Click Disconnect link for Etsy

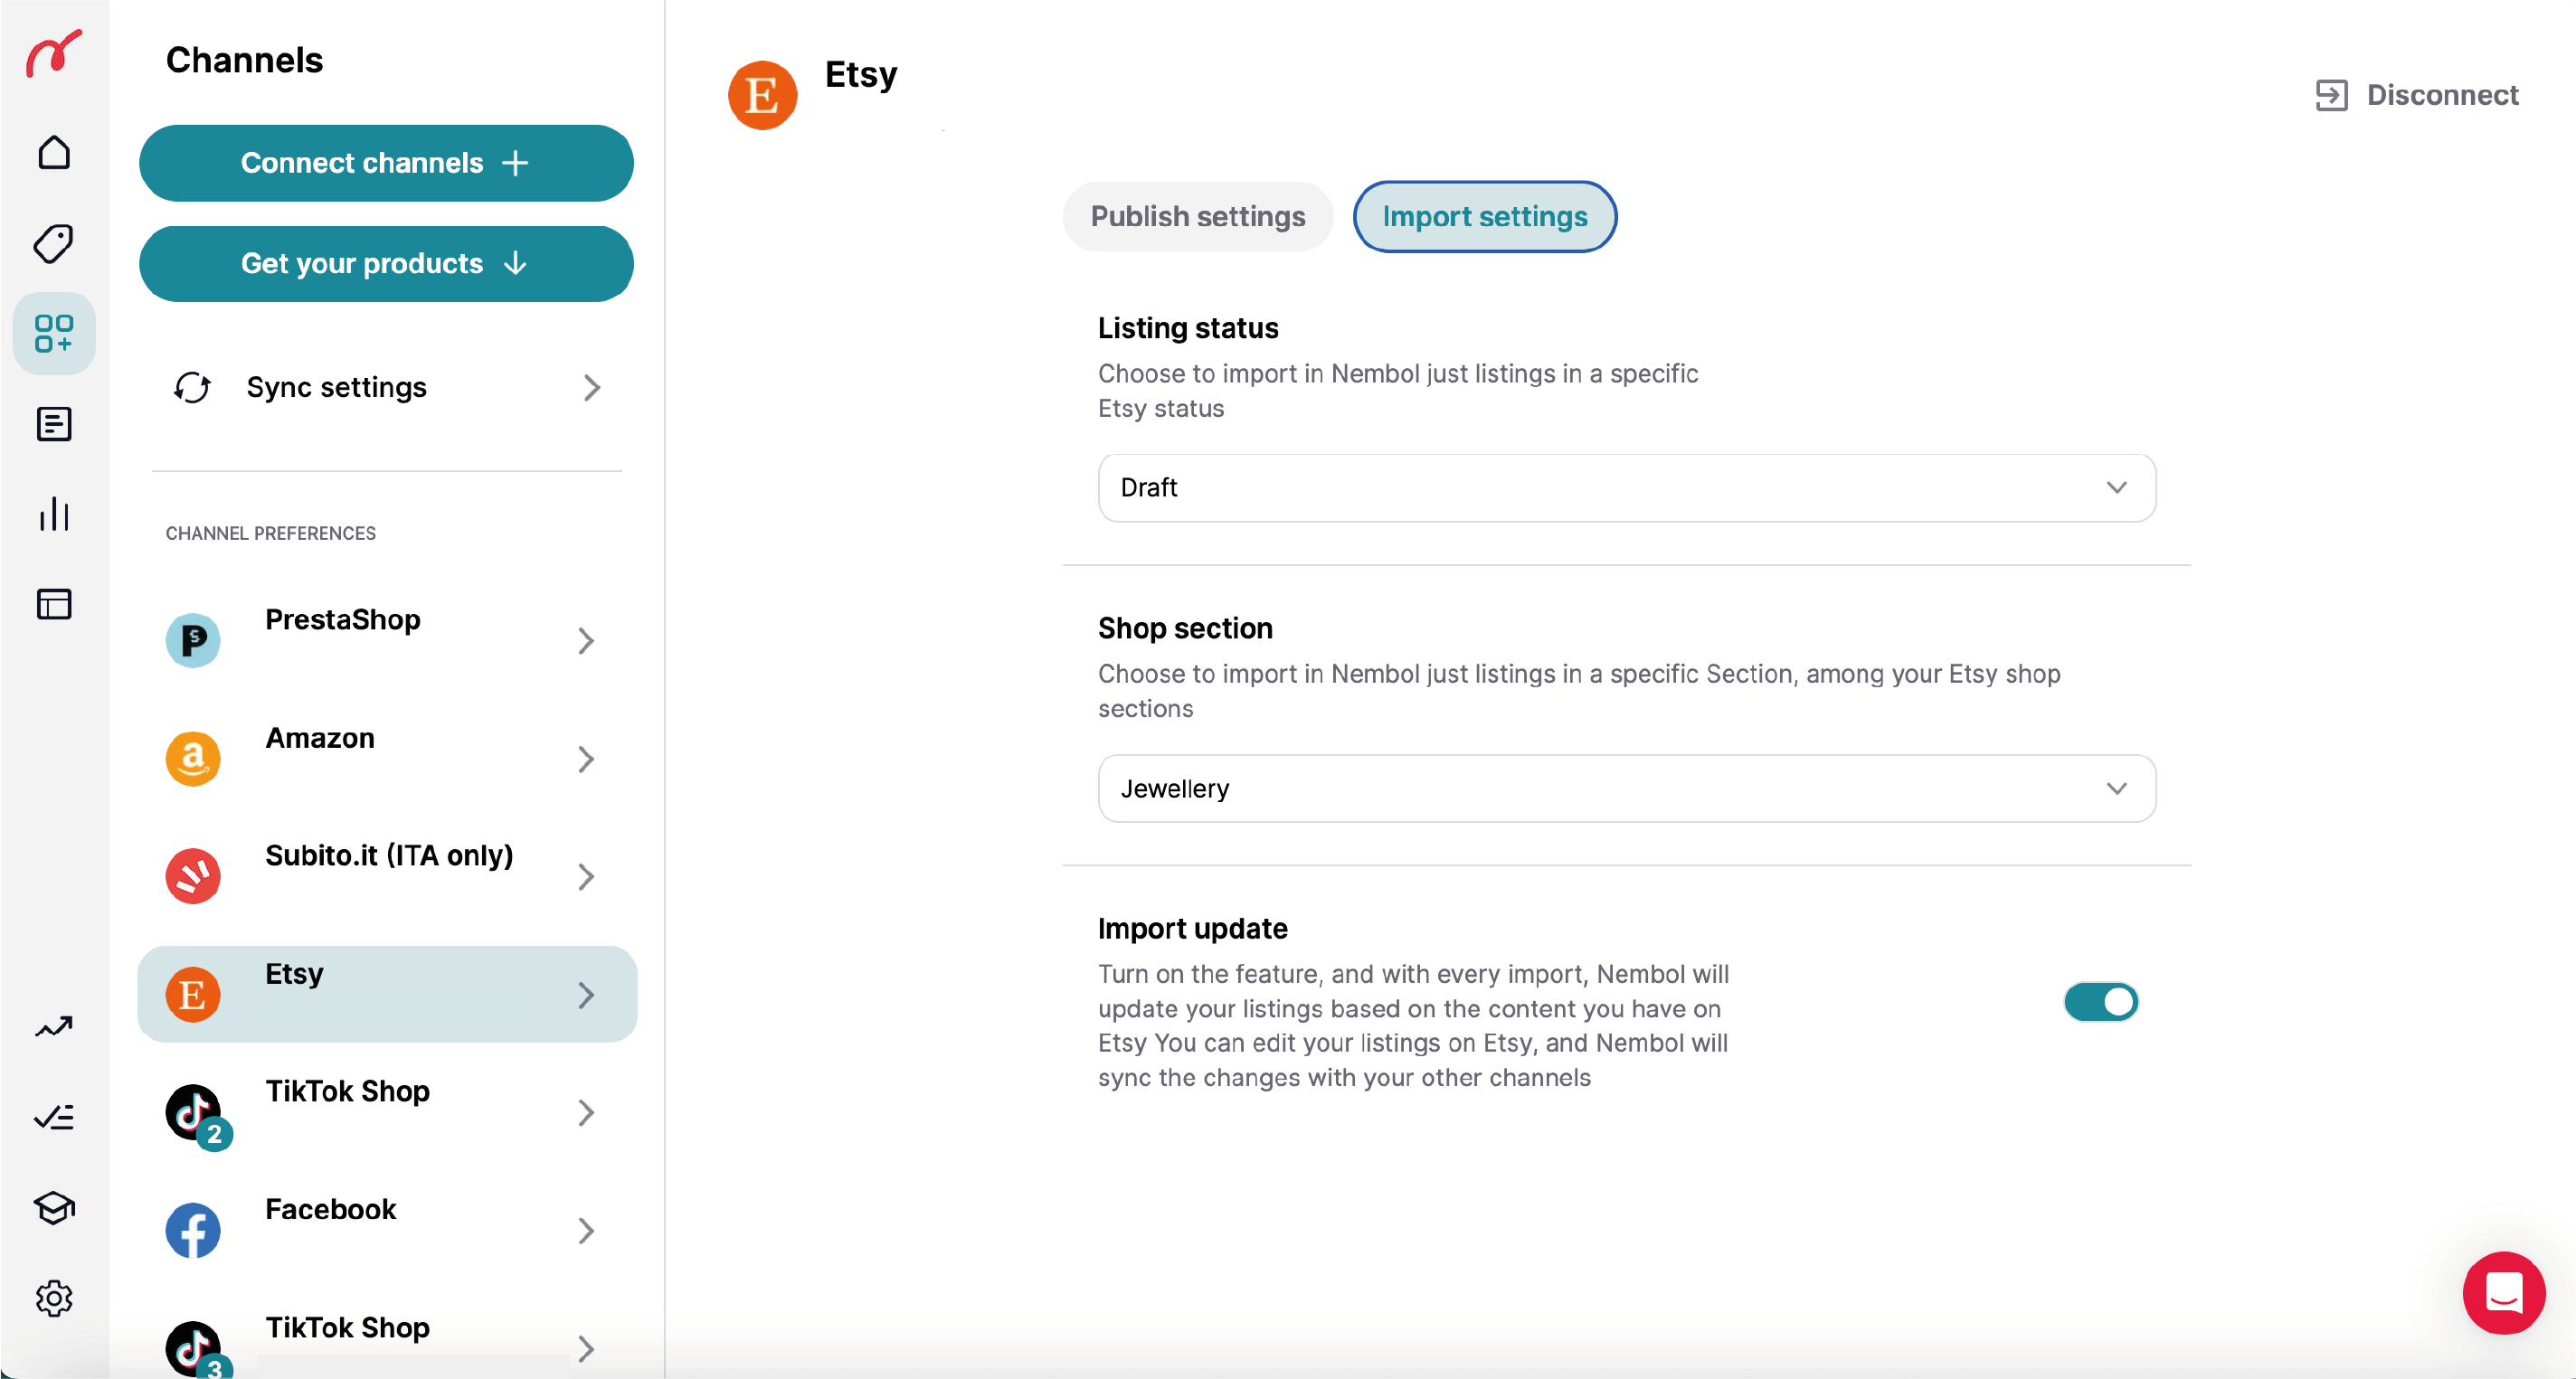[x=2417, y=95]
